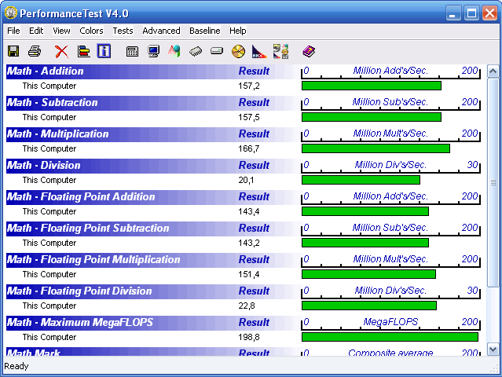The height and width of the screenshot is (377, 502).
Task: Open the Edit menu
Action: tap(36, 31)
